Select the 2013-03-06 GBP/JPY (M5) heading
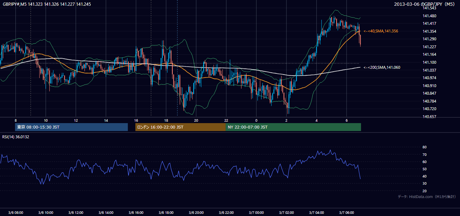The height and width of the screenshot is (216, 460). tap(425, 4)
